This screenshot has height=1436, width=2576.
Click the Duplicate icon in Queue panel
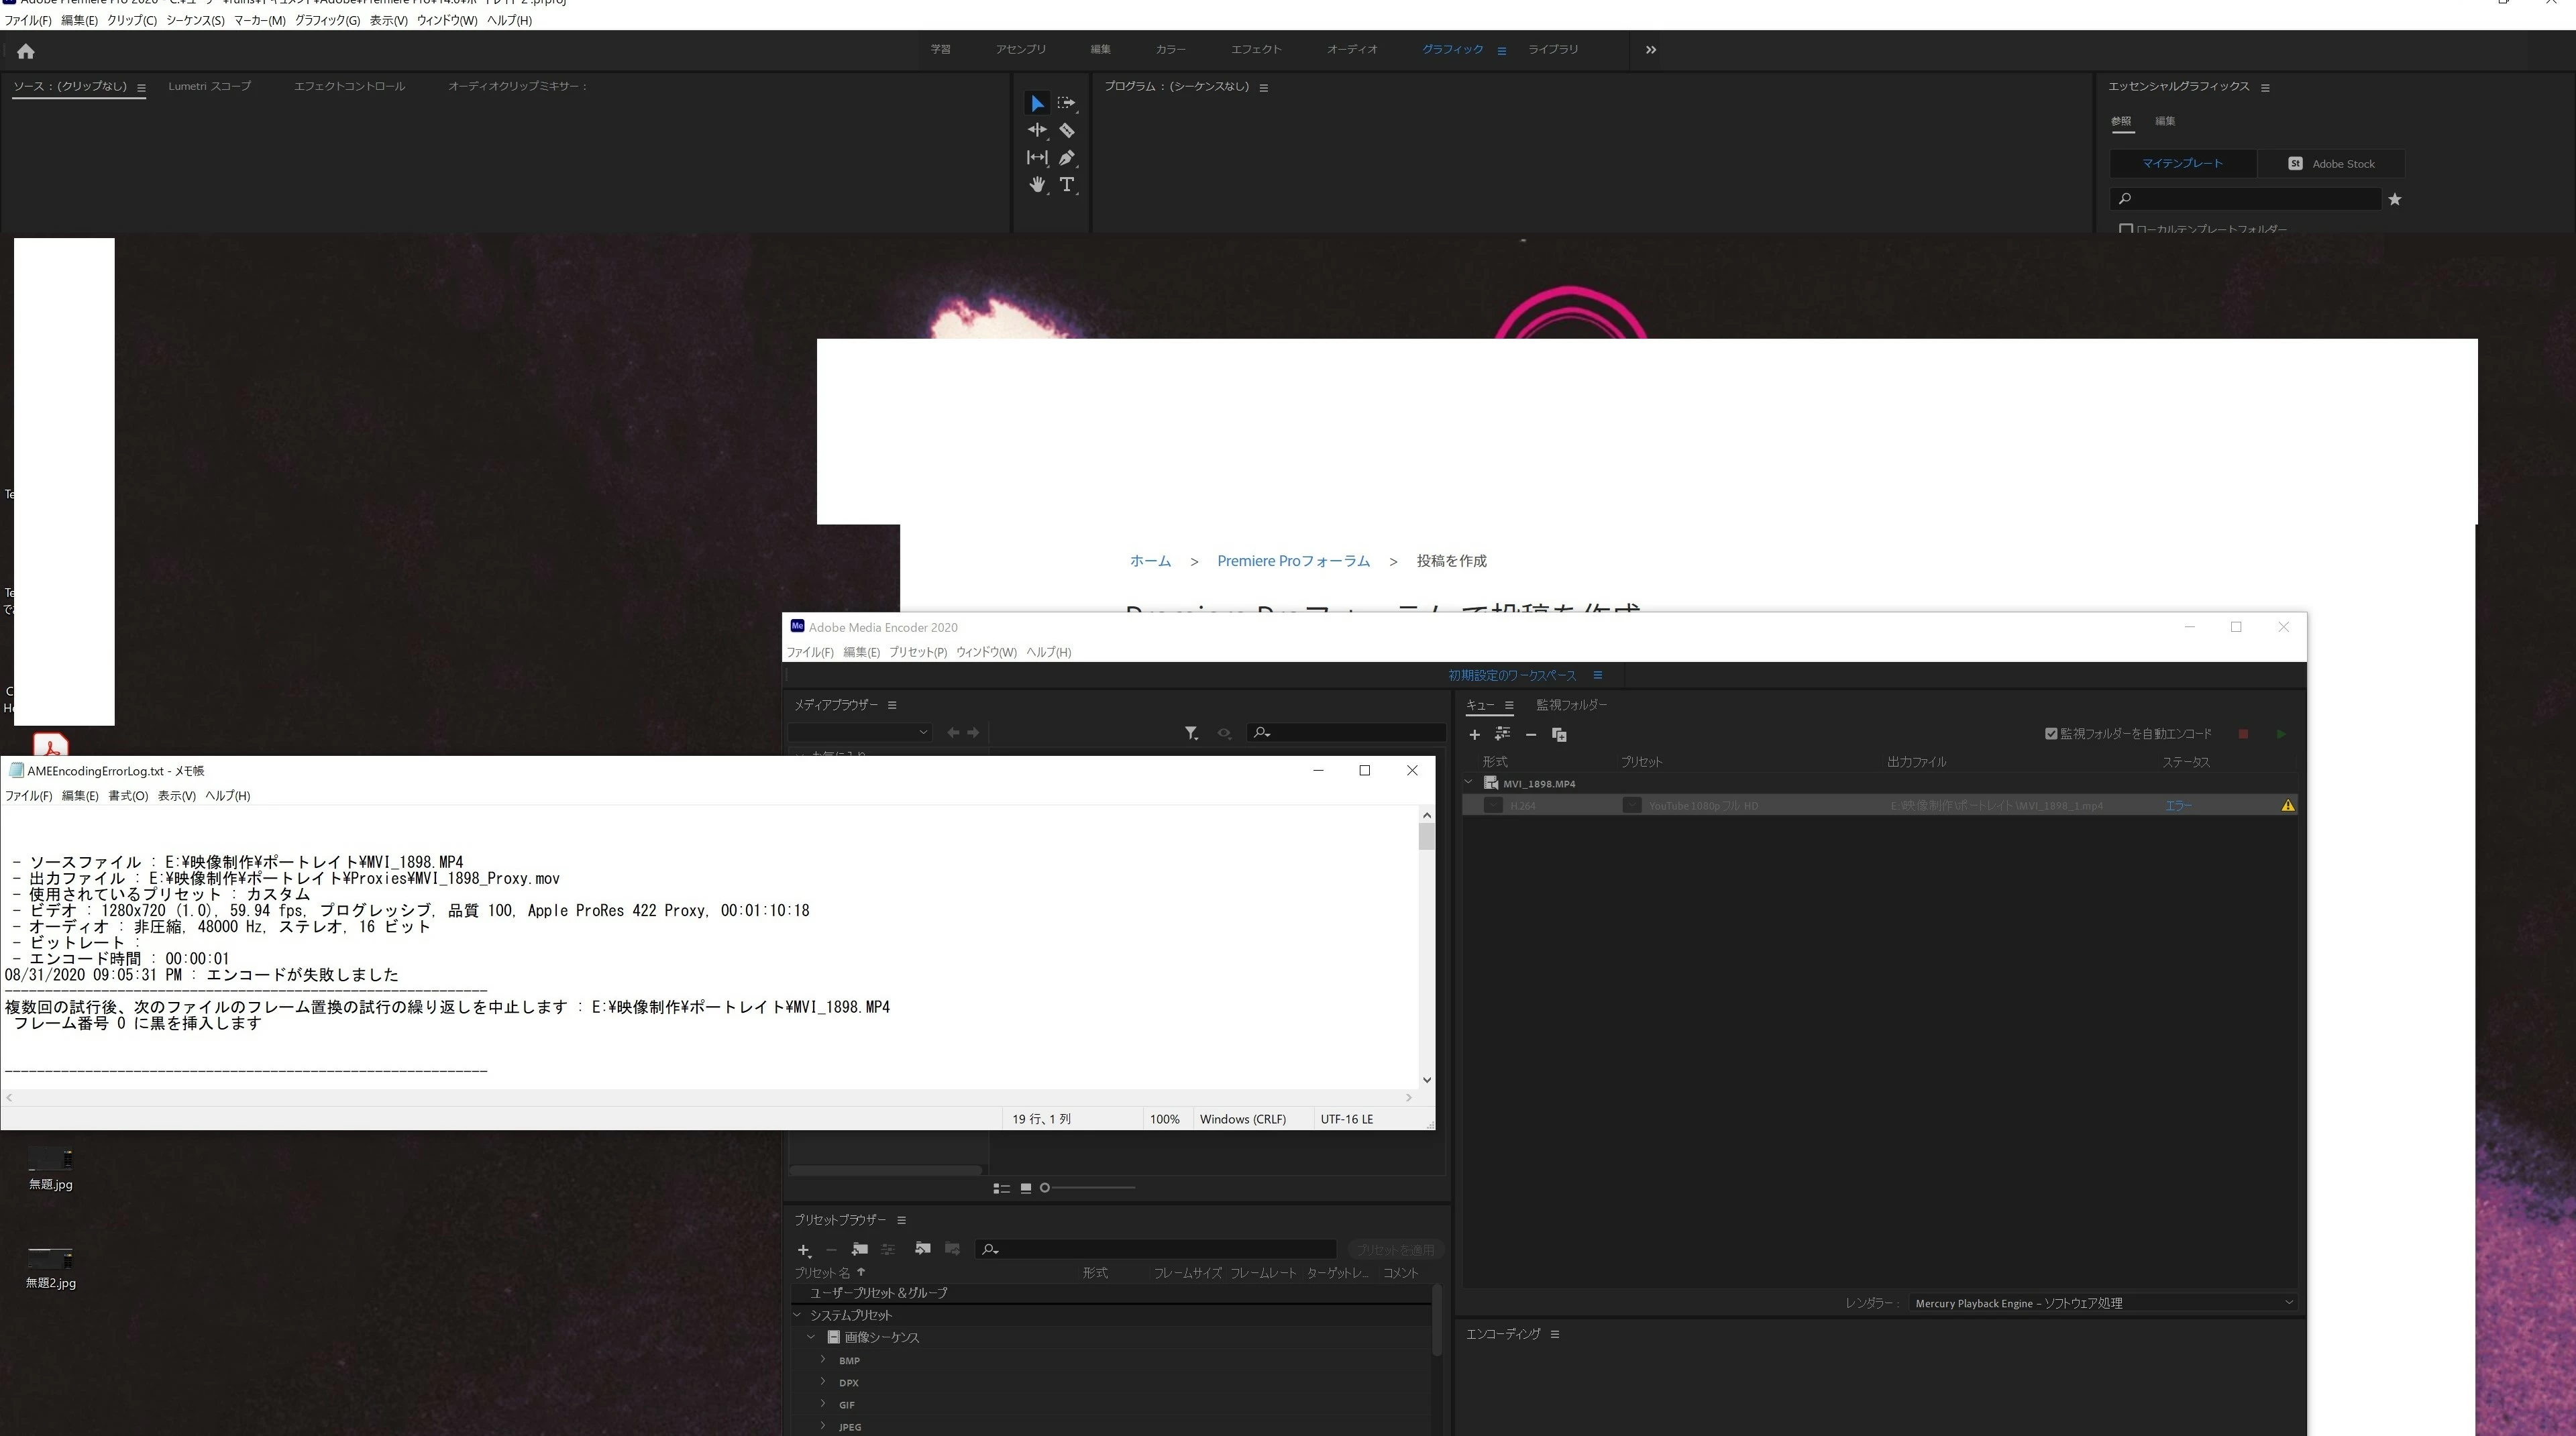point(1559,734)
